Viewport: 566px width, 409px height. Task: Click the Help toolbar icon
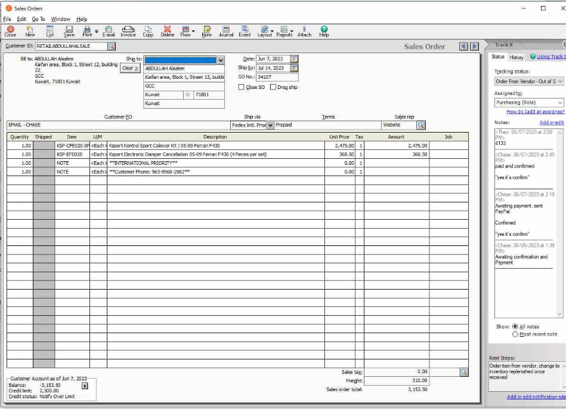(324, 32)
